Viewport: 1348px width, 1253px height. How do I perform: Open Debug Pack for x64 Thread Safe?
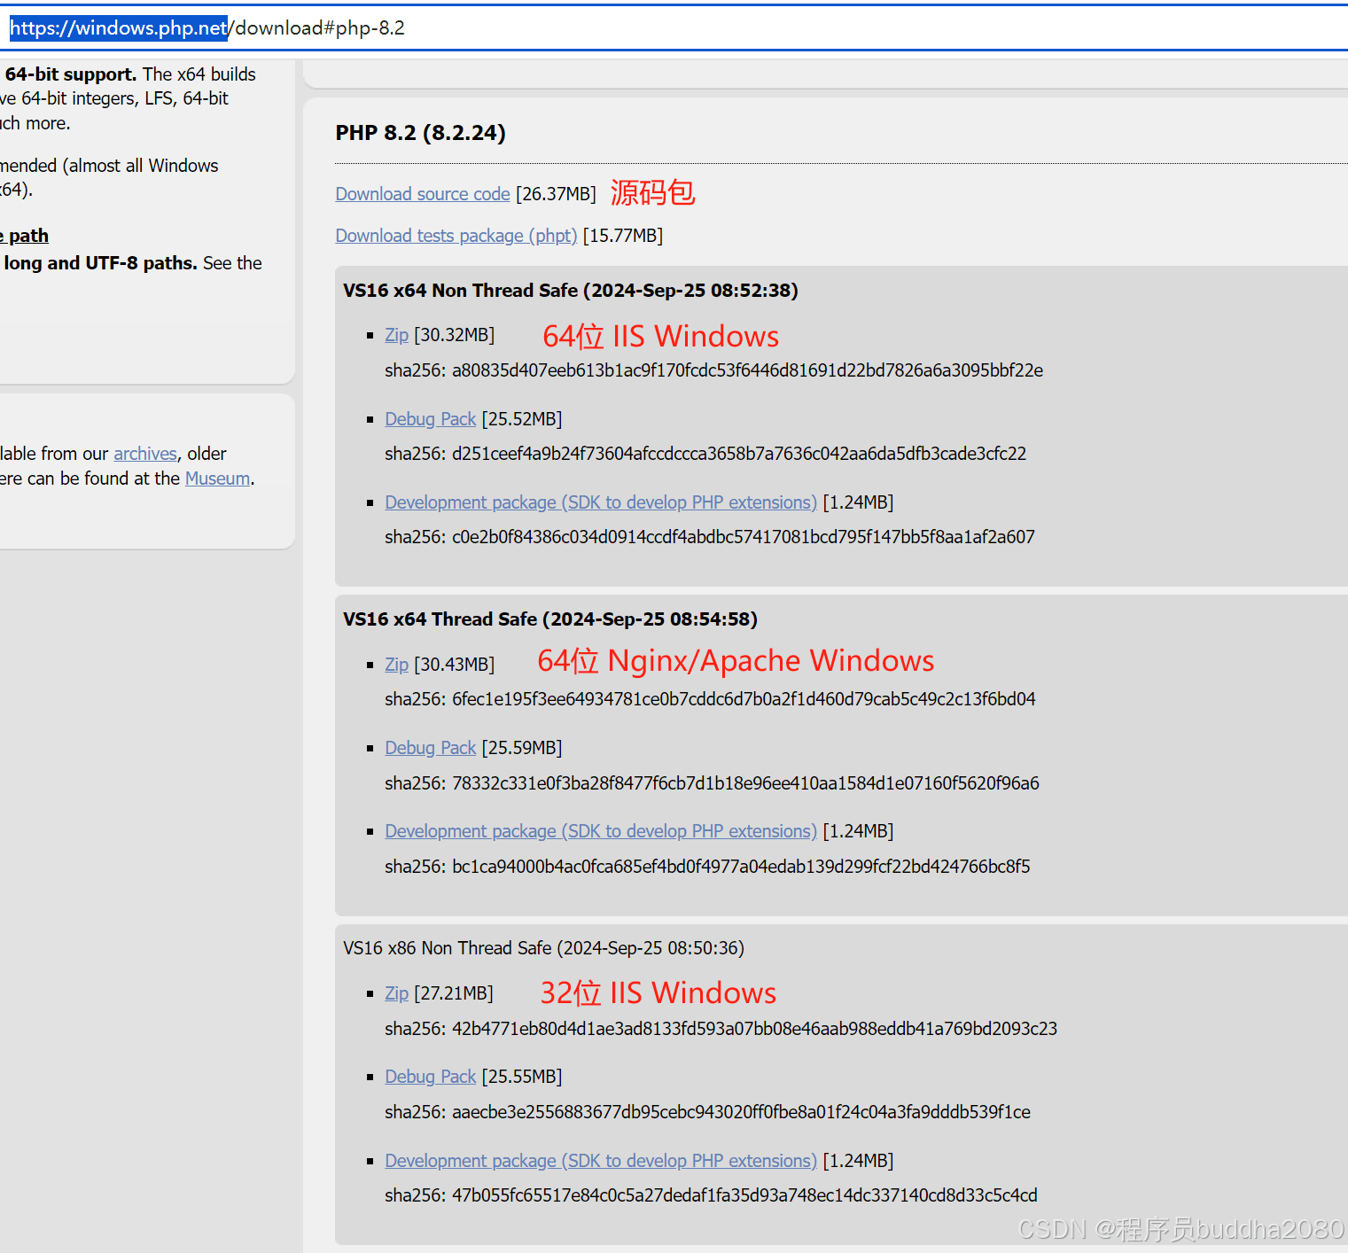430,748
